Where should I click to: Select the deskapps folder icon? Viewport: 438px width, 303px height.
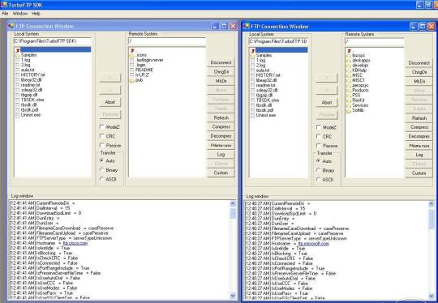349,61
